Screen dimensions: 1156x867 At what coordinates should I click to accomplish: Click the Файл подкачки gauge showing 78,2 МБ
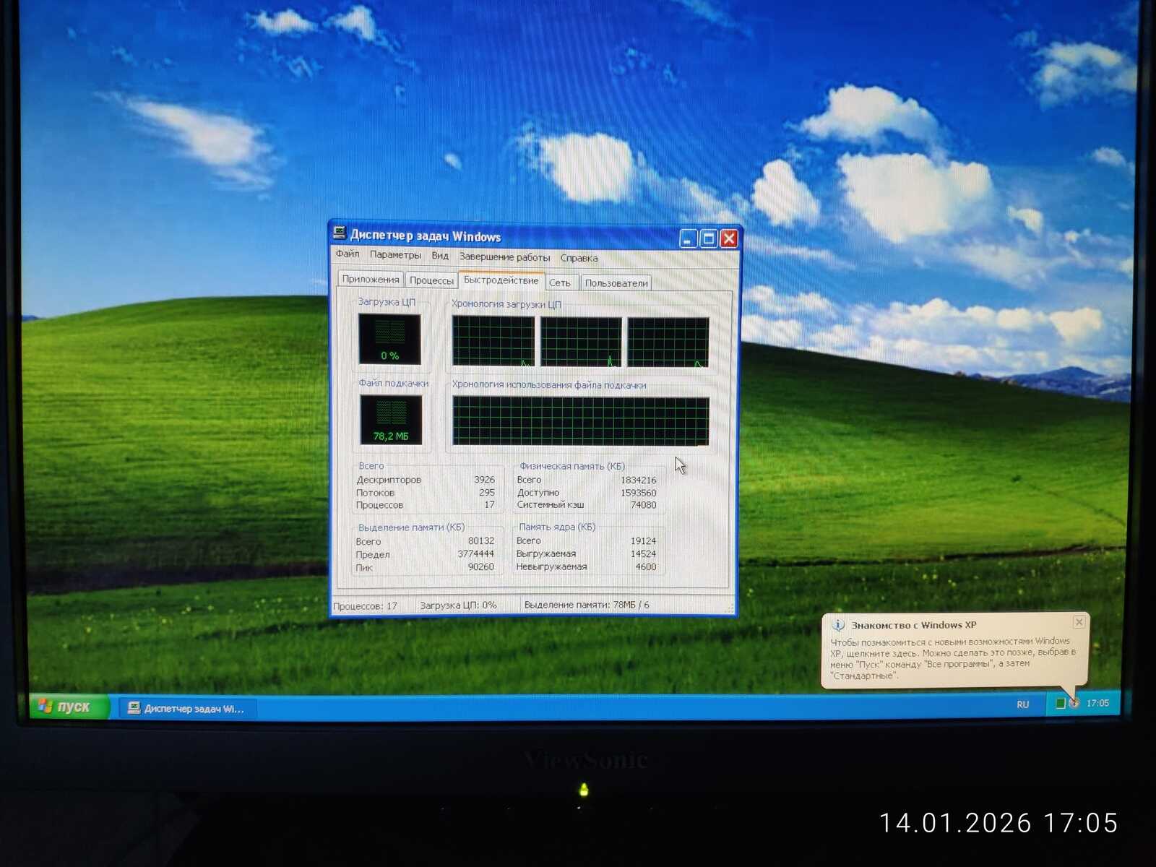click(x=391, y=420)
